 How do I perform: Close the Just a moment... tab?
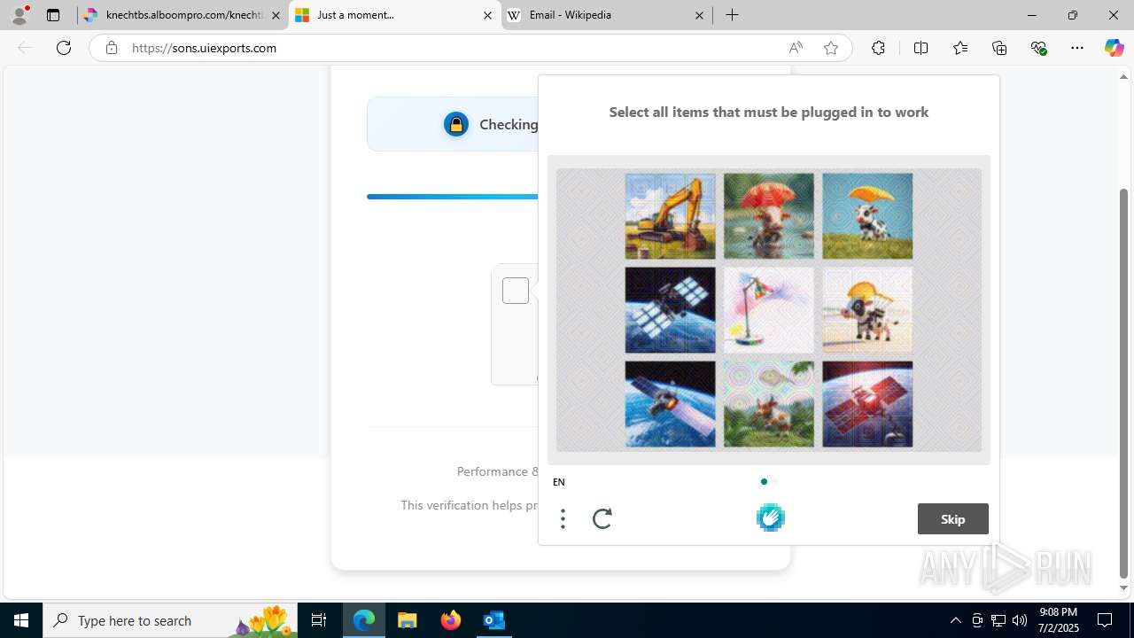(487, 15)
